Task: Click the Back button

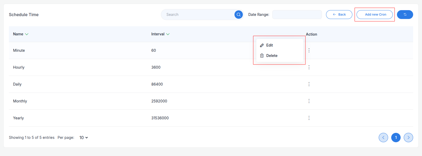Action: [x=339, y=15]
